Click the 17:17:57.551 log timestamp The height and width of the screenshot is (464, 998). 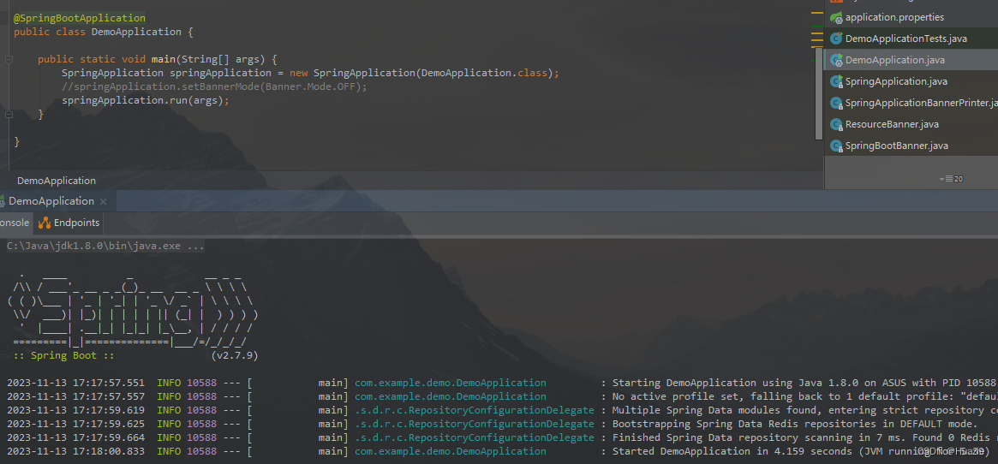click(x=75, y=384)
